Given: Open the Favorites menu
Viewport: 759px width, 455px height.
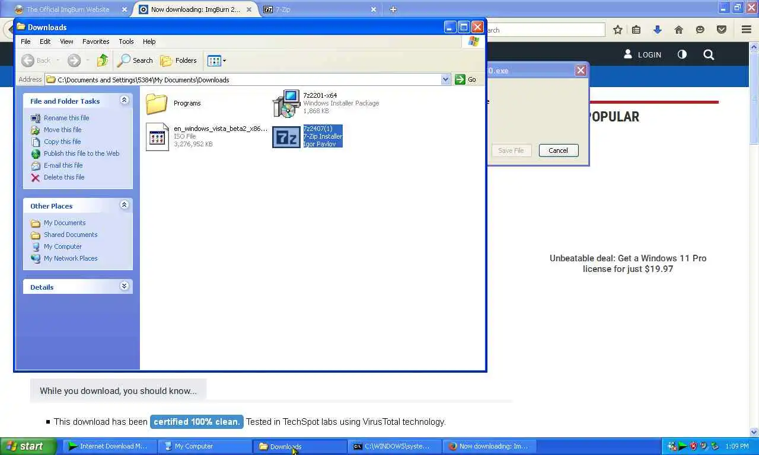Looking at the screenshot, I should pos(95,41).
